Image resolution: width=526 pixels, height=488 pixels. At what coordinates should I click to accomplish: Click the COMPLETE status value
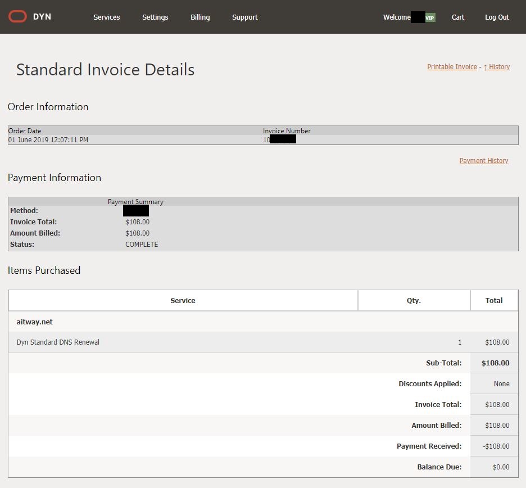coord(142,245)
